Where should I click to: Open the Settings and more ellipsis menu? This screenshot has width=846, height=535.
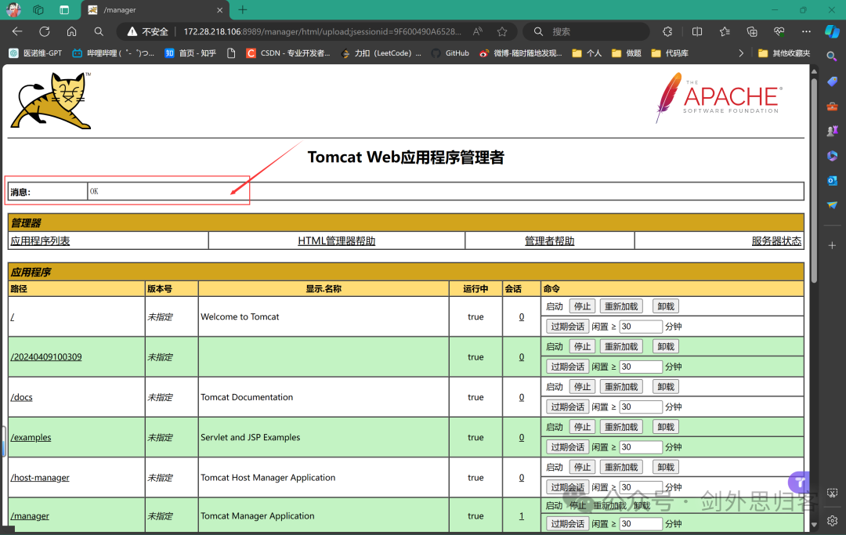click(x=806, y=31)
